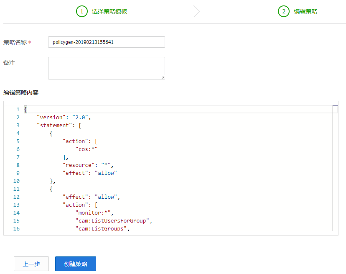Grab the 备注 textarea resize handle
Screen dimensions: 346x274
tap(163, 77)
